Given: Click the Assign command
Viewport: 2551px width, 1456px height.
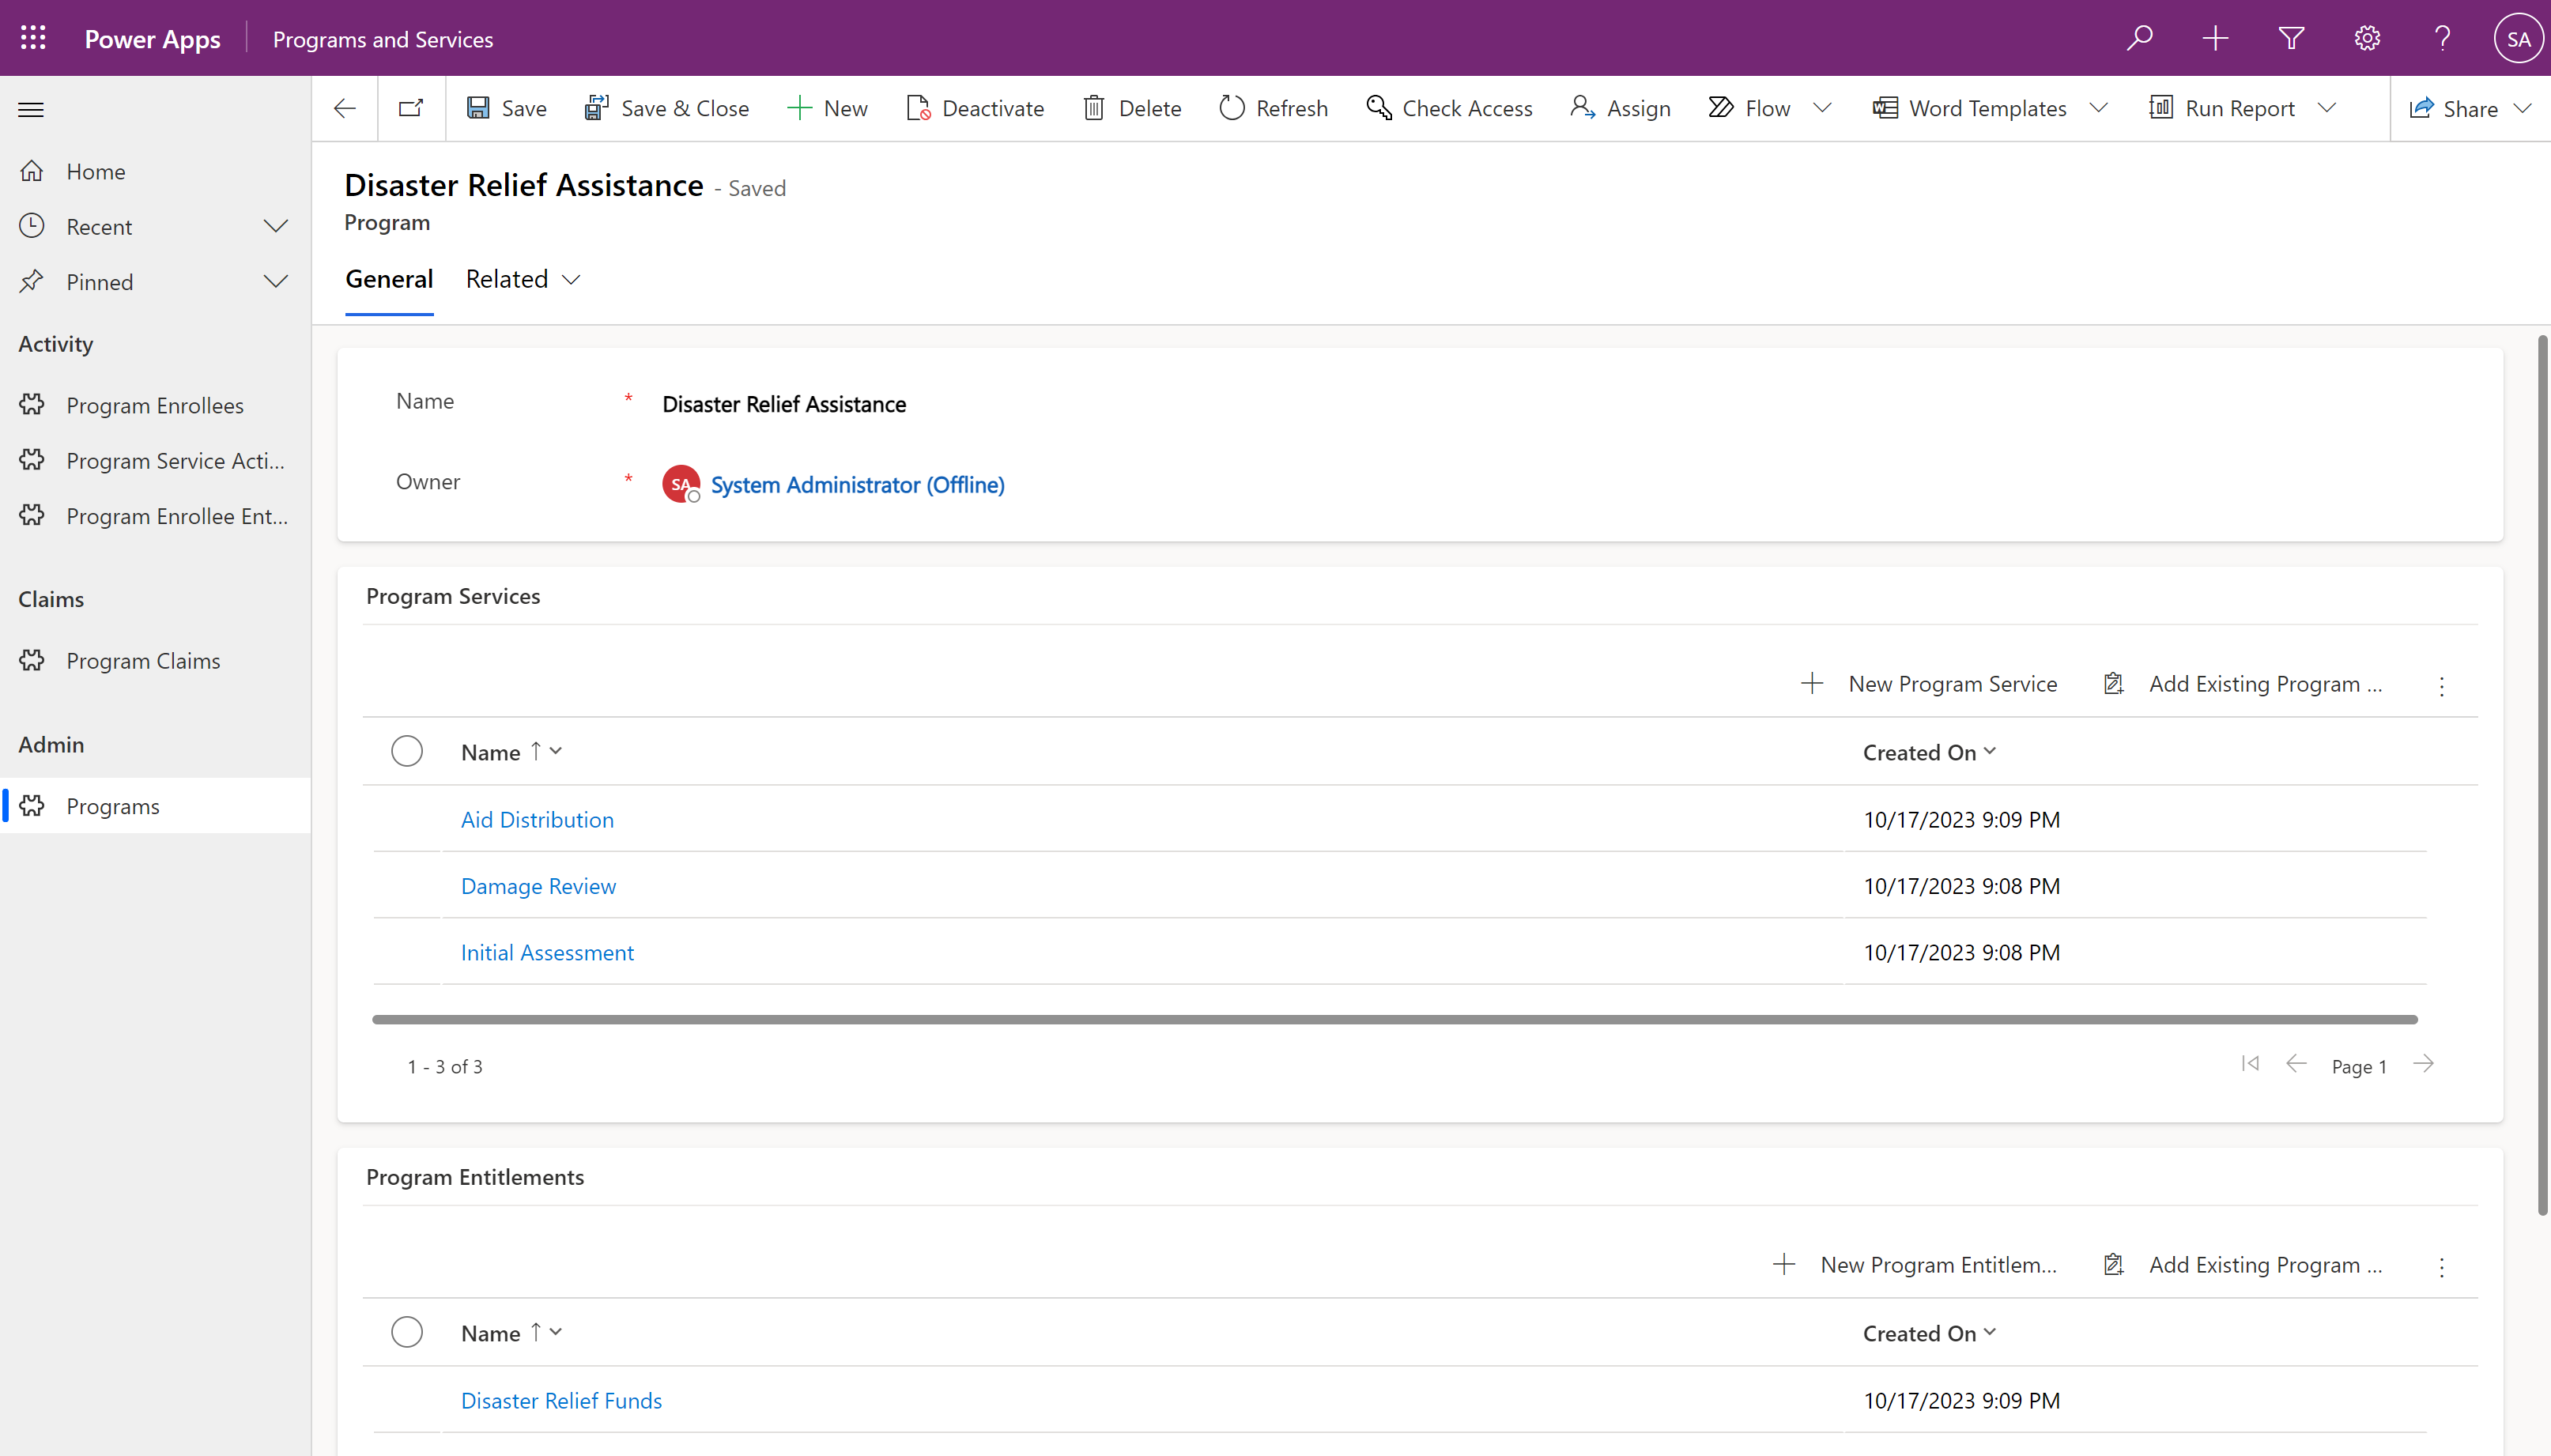Looking at the screenshot, I should point(1620,108).
